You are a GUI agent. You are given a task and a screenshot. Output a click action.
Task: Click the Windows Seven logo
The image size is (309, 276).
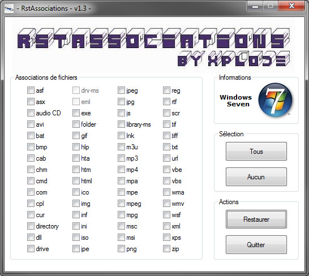tap(275, 100)
